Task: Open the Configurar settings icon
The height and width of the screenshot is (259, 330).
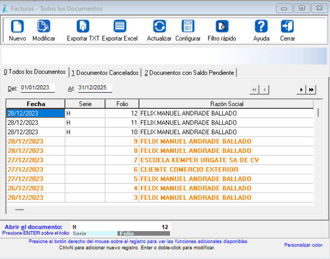Action: (x=188, y=27)
